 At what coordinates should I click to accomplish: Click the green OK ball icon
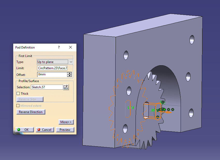19,130
